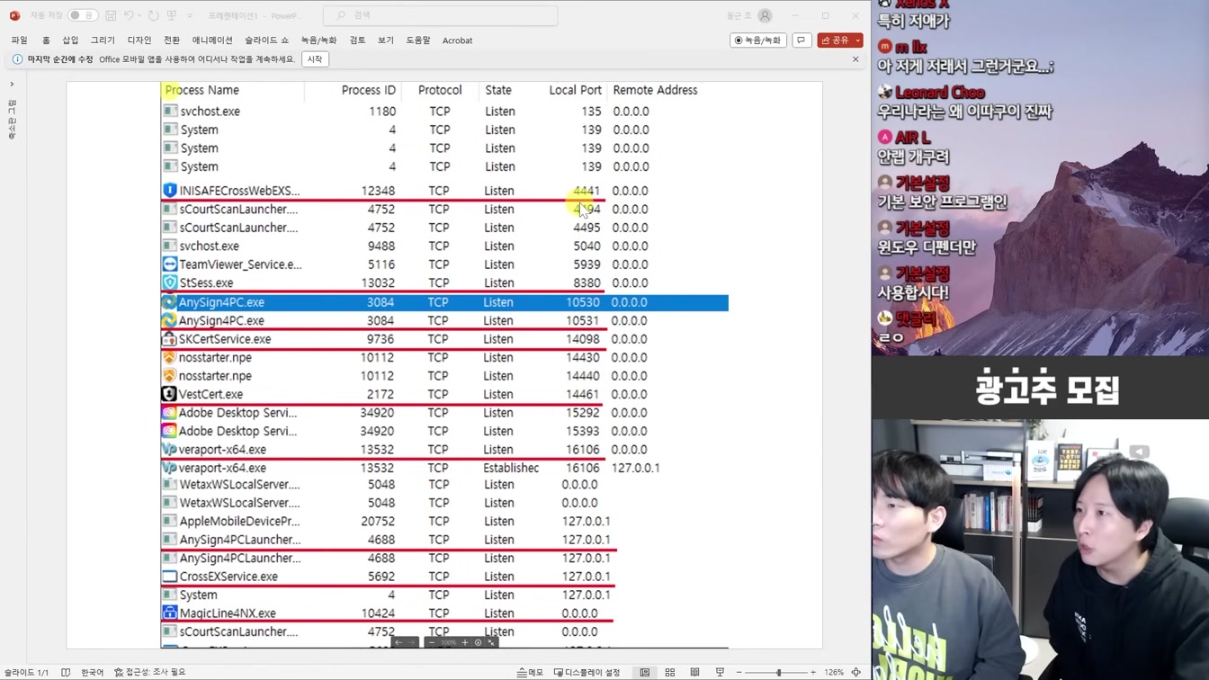Click the 126% zoom level value
This screenshot has width=1209, height=680.
pyautogui.click(x=834, y=672)
